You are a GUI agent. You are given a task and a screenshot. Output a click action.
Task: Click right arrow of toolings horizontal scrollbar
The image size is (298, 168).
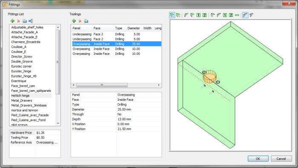[159, 85]
